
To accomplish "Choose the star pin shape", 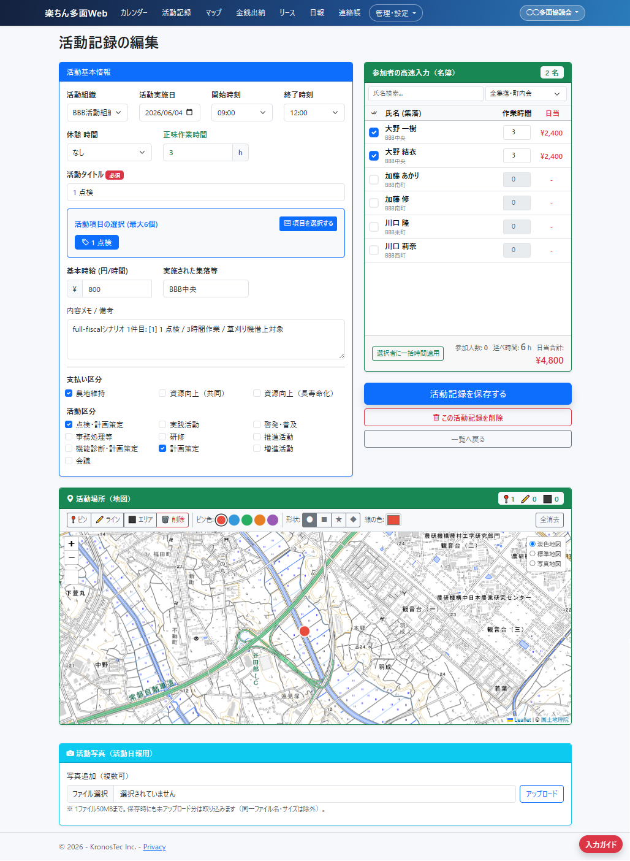I will click(338, 519).
